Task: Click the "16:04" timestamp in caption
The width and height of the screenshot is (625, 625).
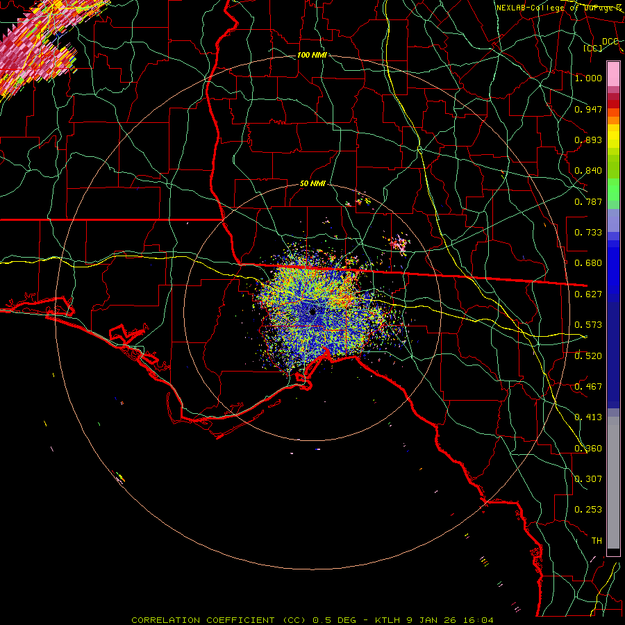Action: [478, 620]
